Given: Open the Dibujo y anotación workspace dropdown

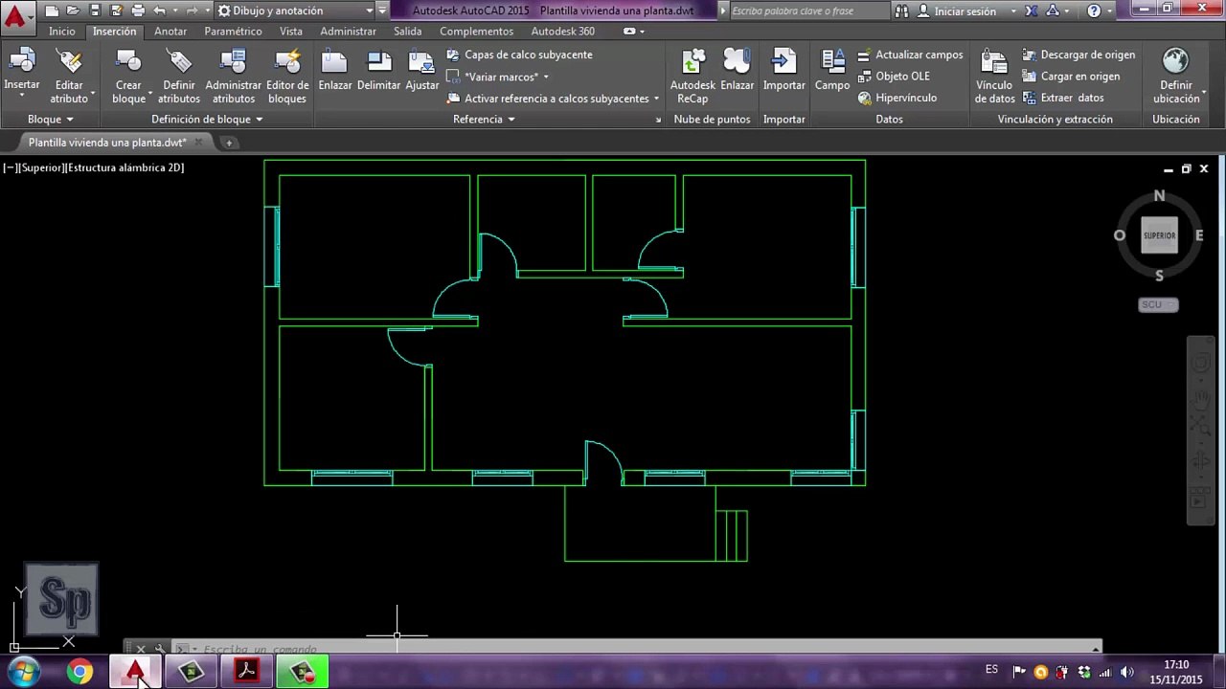Looking at the screenshot, I should point(295,11).
